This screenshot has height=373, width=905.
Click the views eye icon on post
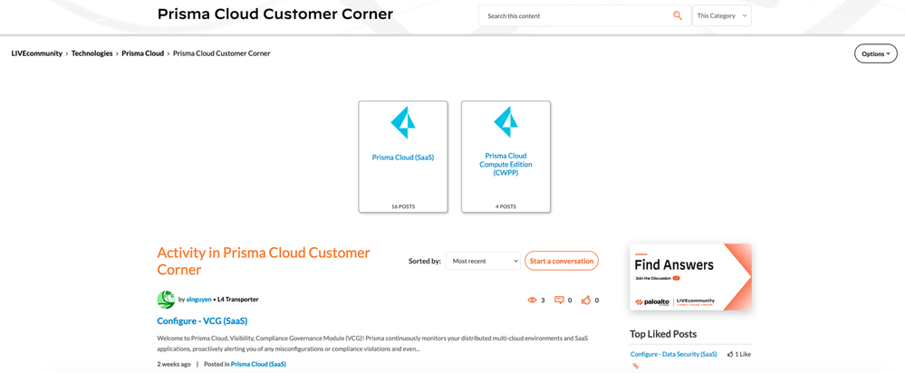point(532,300)
